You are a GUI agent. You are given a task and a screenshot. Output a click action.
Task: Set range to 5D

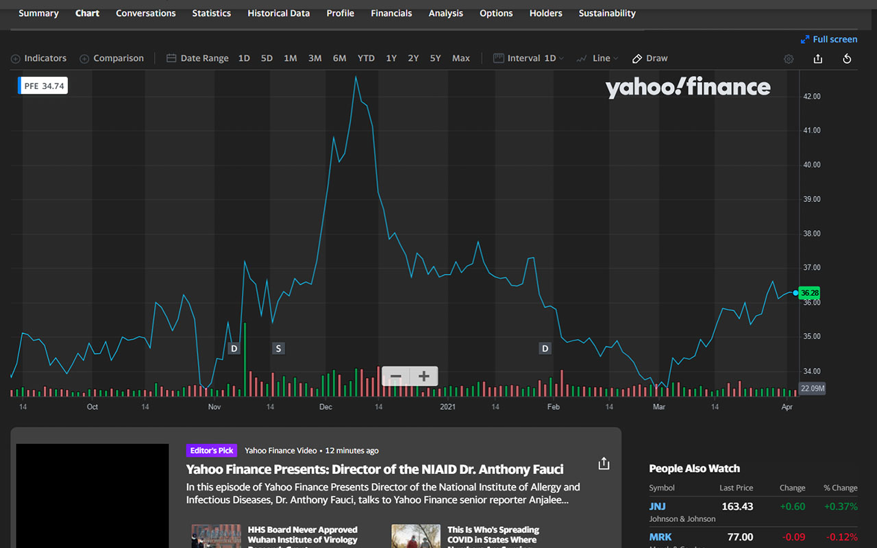tap(267, 58)
